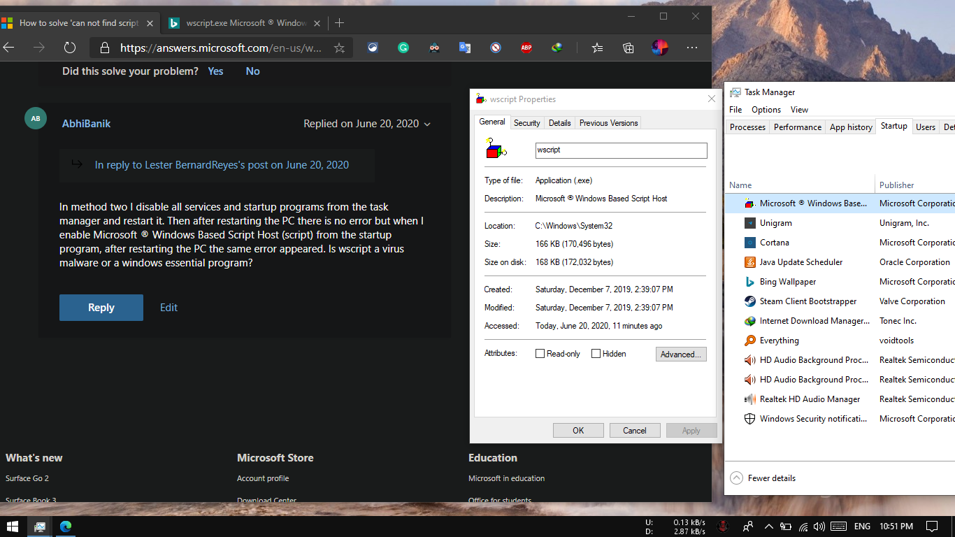Switch to Security tab in Properties
This screenshot has height=537, width=955.
(x=526, y=123)
